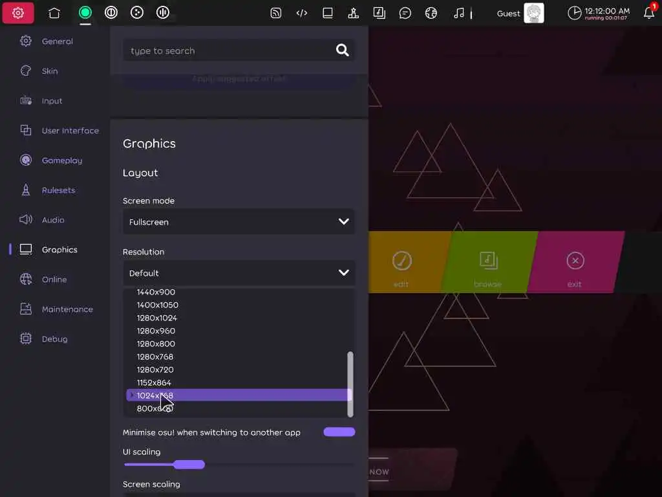This screenshot has width=662, height=497.
Task: Open the Screen mode Fullscreen dropdown
Action: pos(239,222)
